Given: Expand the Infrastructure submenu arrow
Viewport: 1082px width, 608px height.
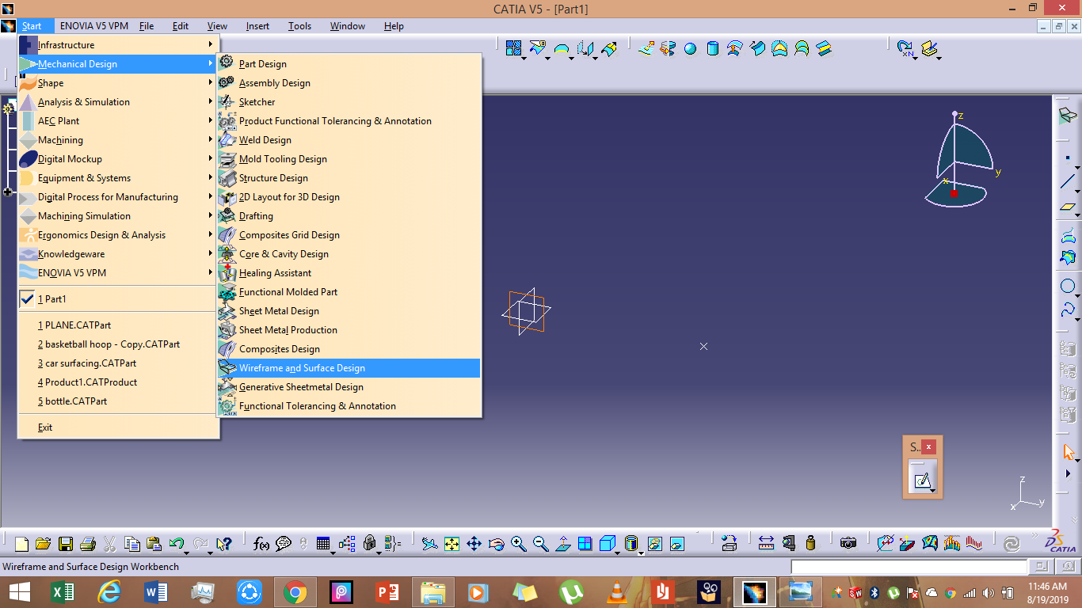Looking at the screenshot, I should [x=211, y=45].
